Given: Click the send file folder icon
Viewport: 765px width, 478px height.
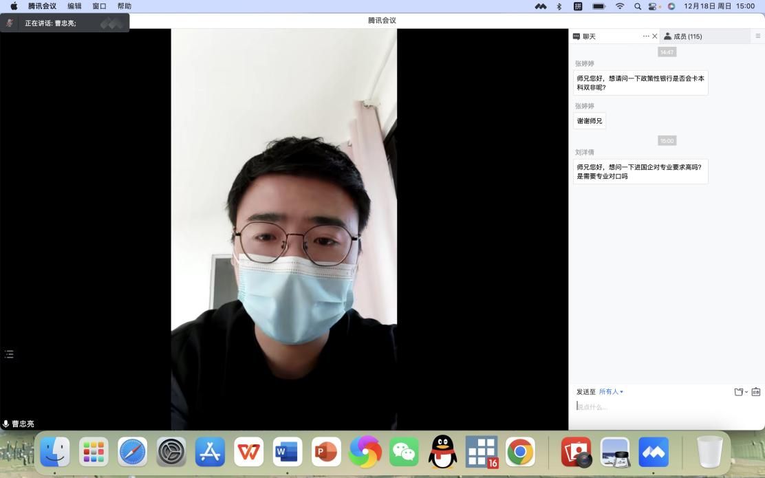Looking at the screenshot, I should tap(737, 392).
